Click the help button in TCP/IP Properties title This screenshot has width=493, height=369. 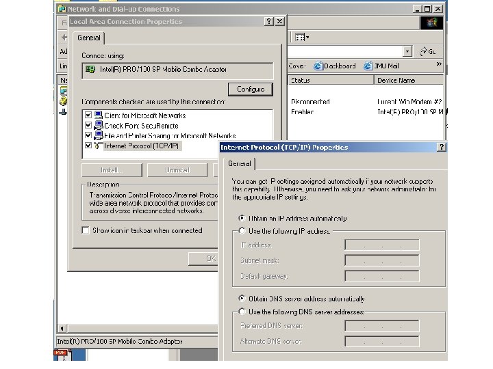(442, 147)
